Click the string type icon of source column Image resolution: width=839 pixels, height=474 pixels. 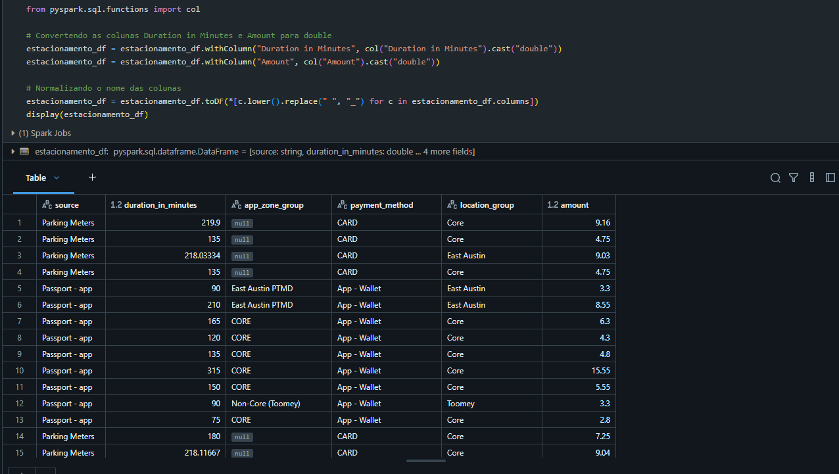pos(47,205)
